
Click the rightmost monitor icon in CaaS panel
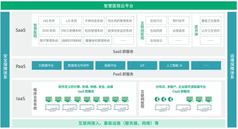(x=208, y=100)
